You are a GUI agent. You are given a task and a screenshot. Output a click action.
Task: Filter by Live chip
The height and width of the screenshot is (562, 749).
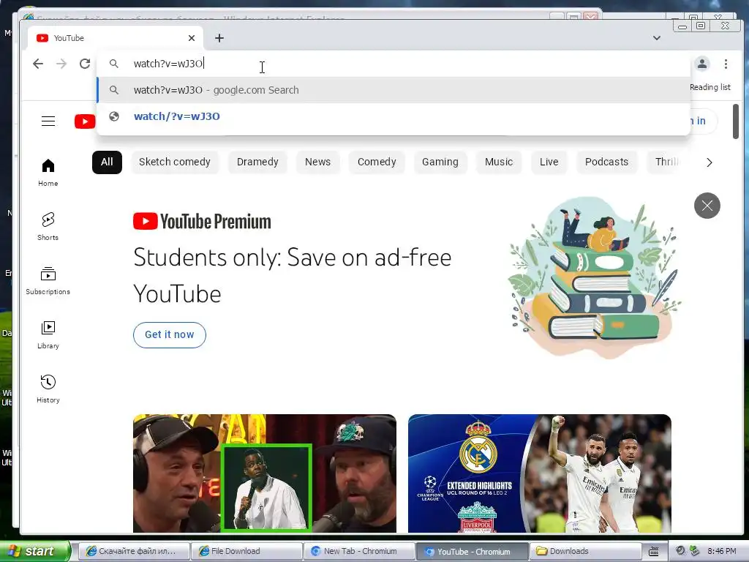pyautogui.click(x=549, y=162)
